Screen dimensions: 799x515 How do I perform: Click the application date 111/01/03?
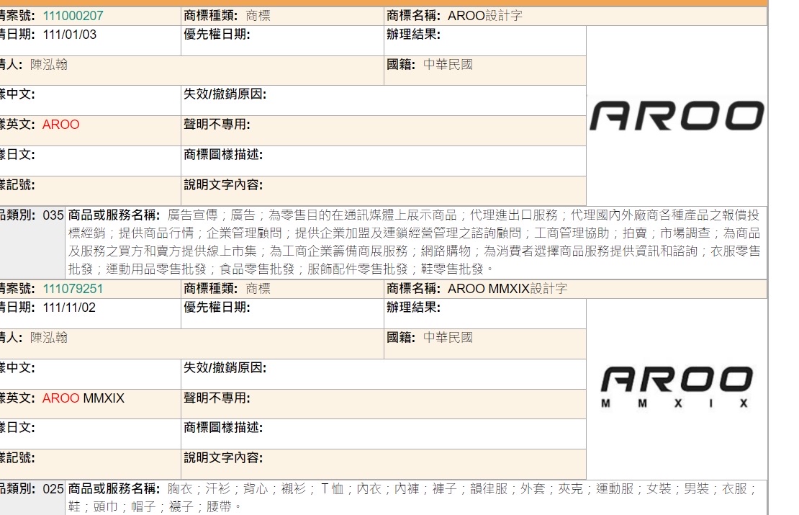(x=70, y=35)
